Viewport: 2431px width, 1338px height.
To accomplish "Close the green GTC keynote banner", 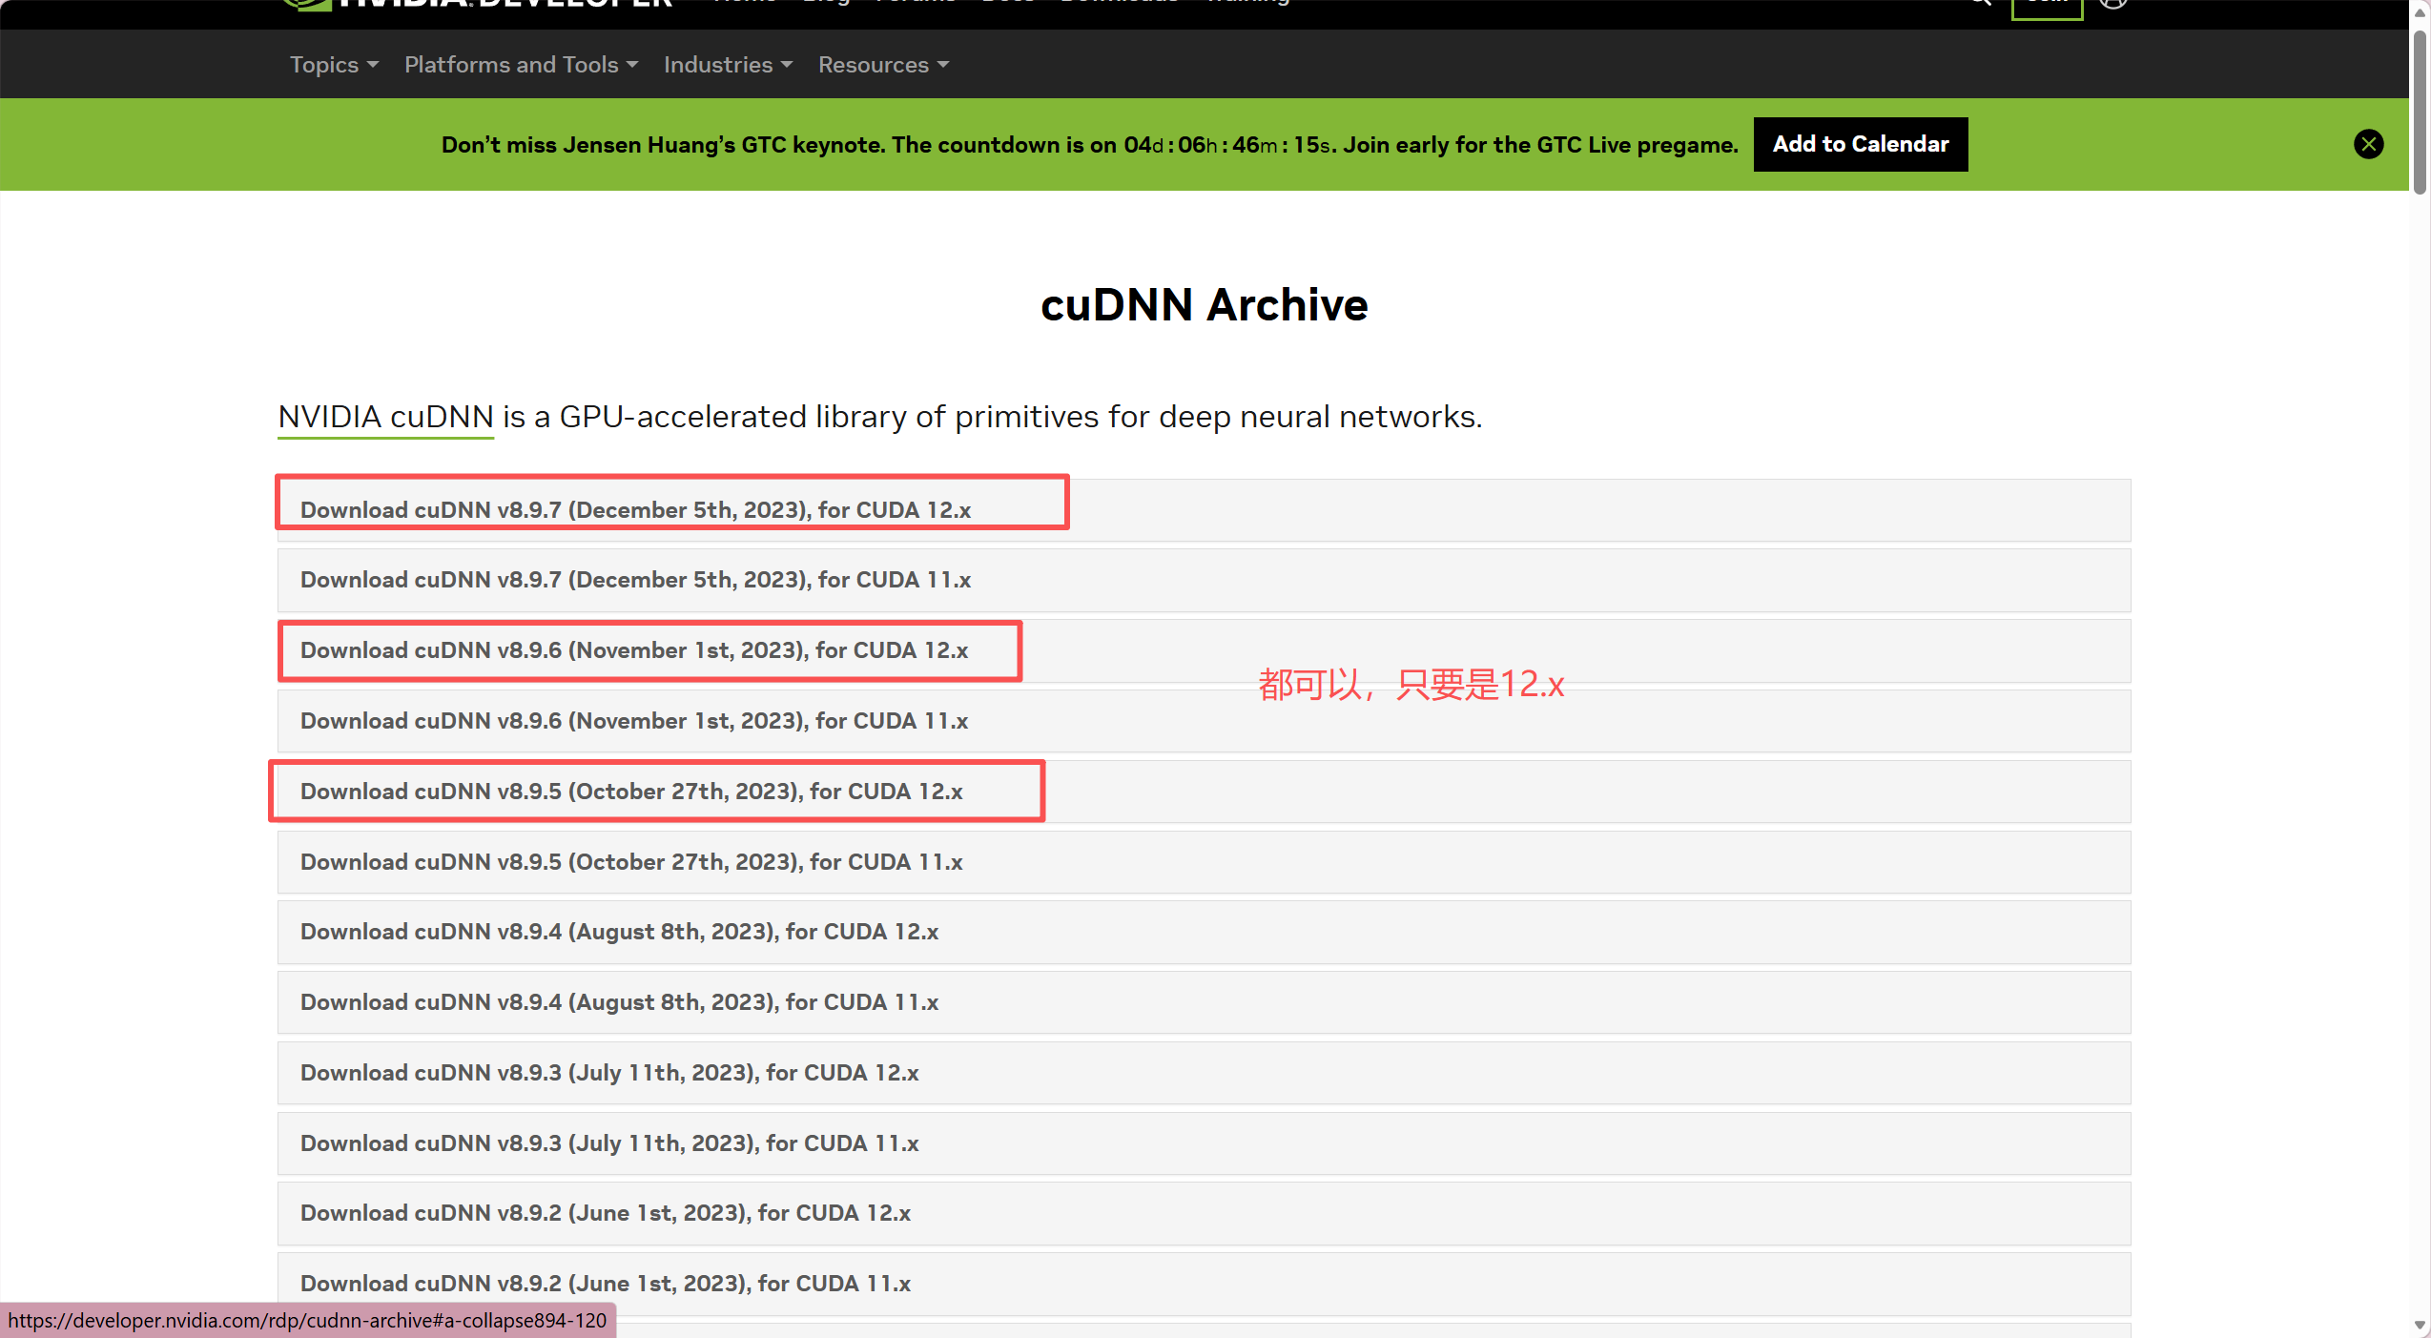I will tap(2368, 144).
